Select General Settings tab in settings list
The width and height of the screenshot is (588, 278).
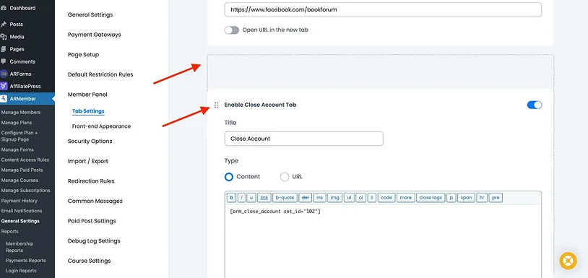click(x=90, y=14)
